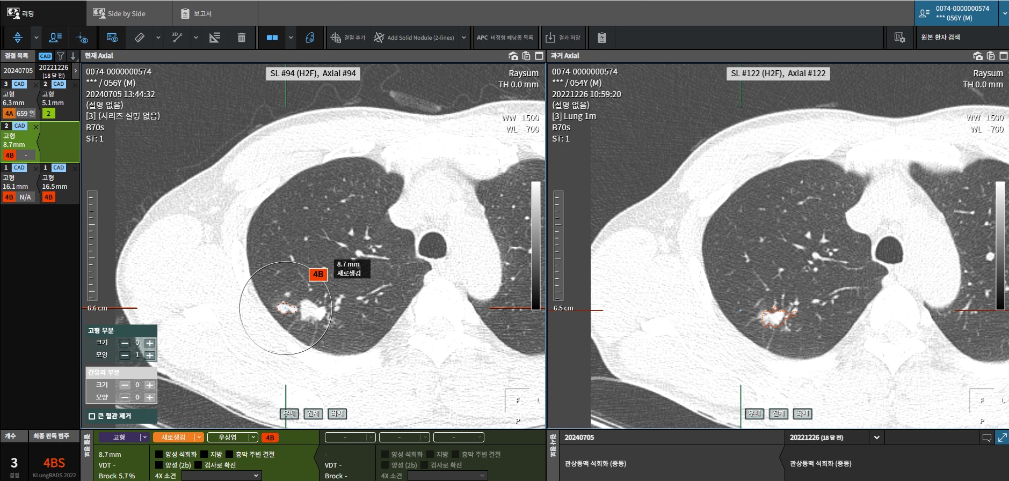
Task: Check the 양성 석회화 checkbox
Action: 159,454
